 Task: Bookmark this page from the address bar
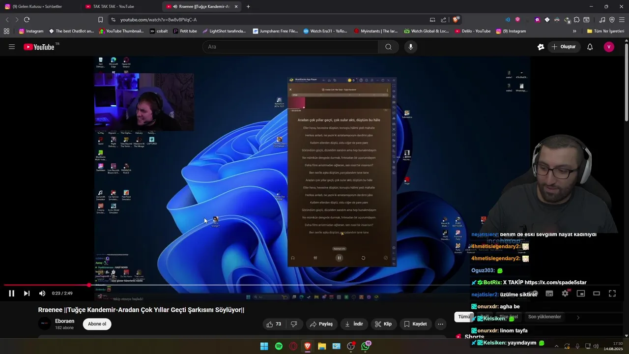[x=100, y=20]
